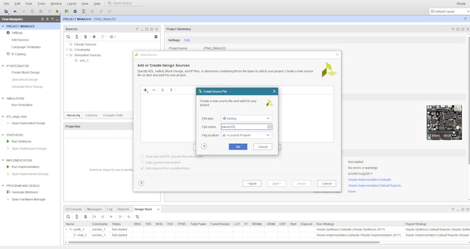Collapse the SYNTHESIS section

tap(3, 135)
